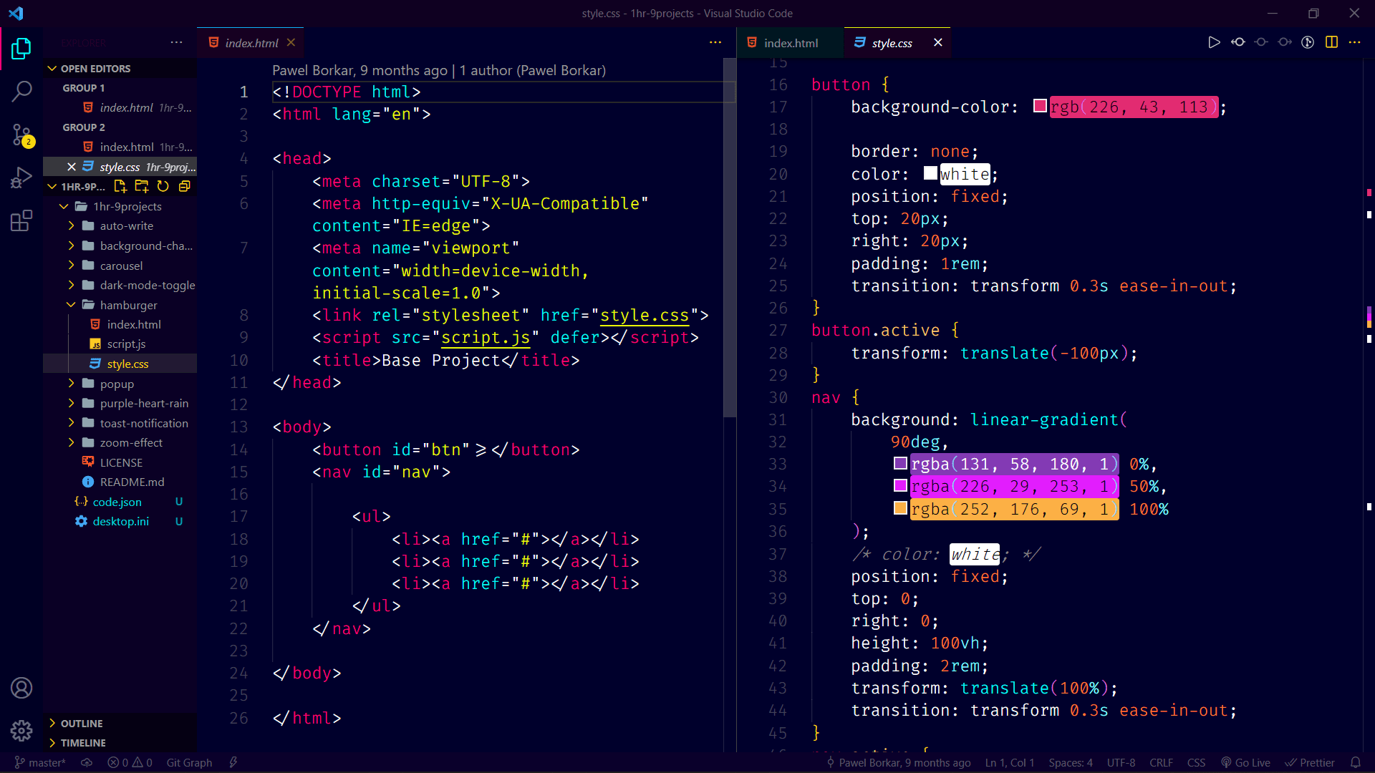1375x773 pixels.
Task: Click the Refresh Explorer icon
Action: (x=163, y=186)
